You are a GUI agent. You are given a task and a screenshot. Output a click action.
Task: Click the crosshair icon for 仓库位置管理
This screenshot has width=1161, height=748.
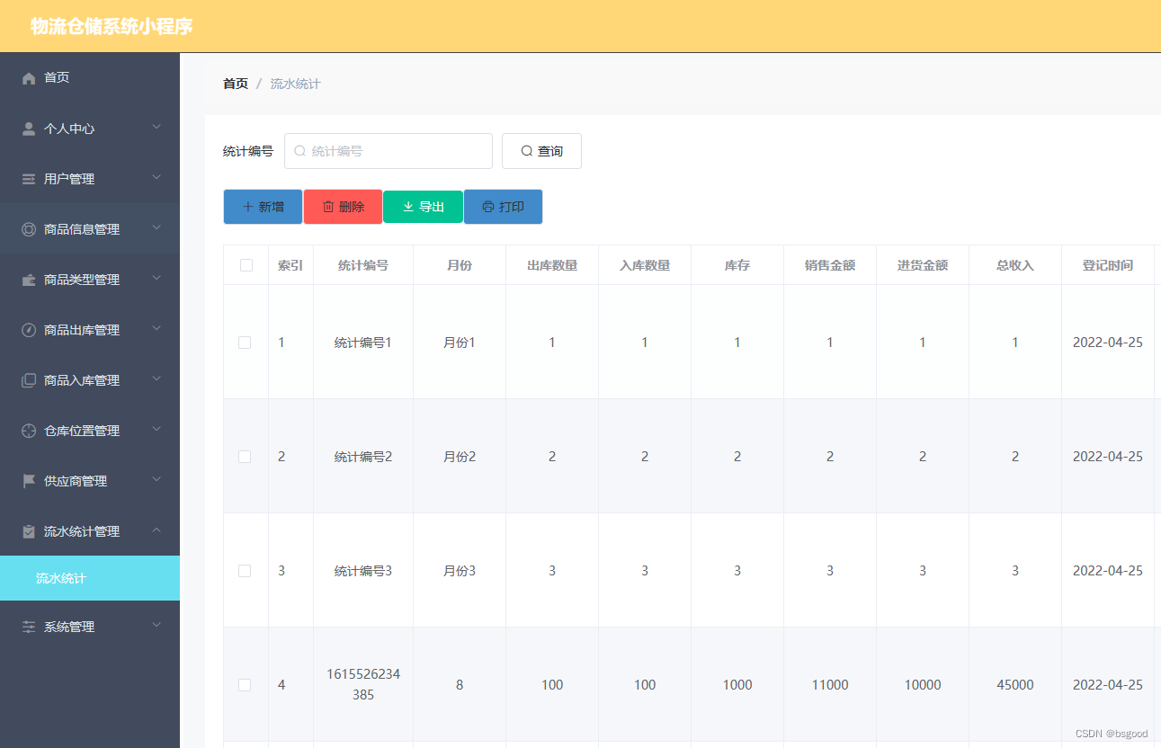pos(29,431)
